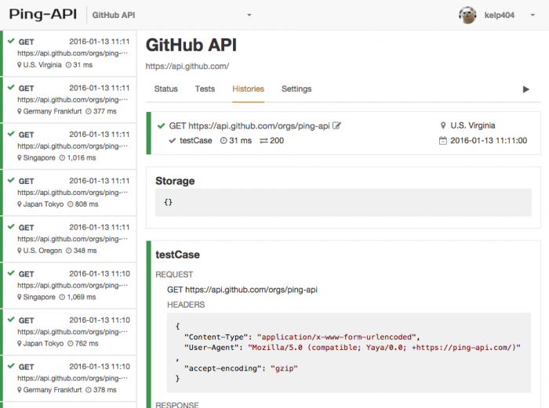Image resolution: width=549 pixels, height=408 pixels.
Task: Click the kelp404 avatar picture
Action: pos(467,15)
